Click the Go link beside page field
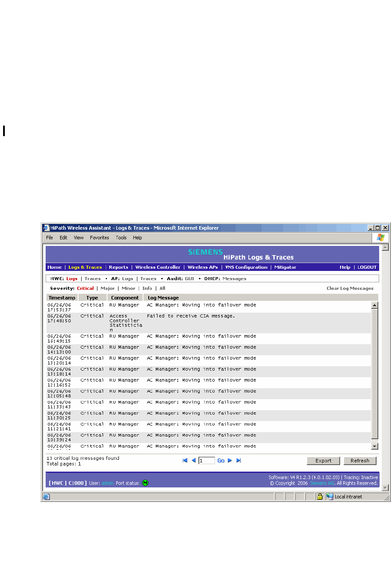The image size is (391, 577). pos(221,461)
